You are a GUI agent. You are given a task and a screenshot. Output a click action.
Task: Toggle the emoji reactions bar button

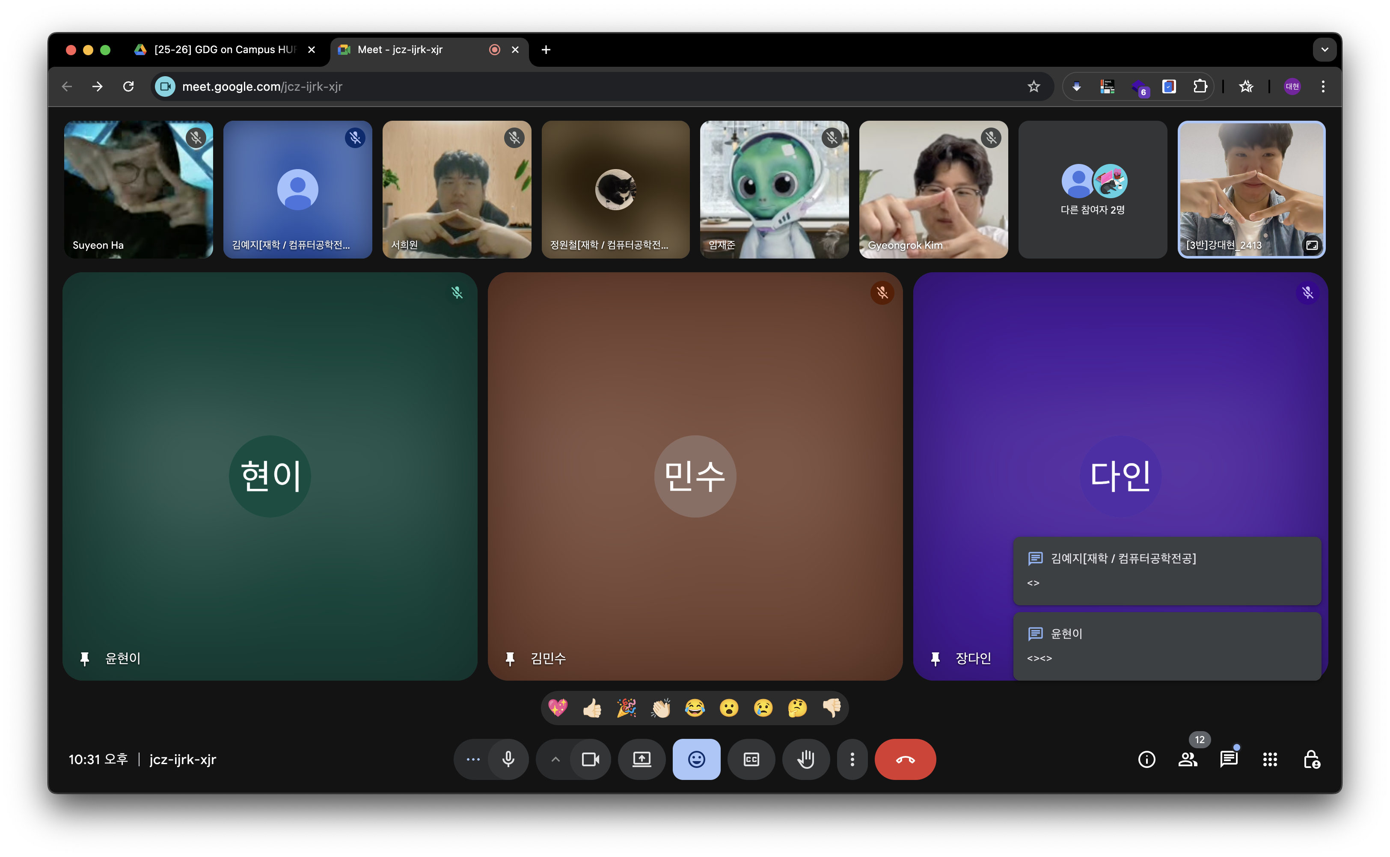point(696,759)
